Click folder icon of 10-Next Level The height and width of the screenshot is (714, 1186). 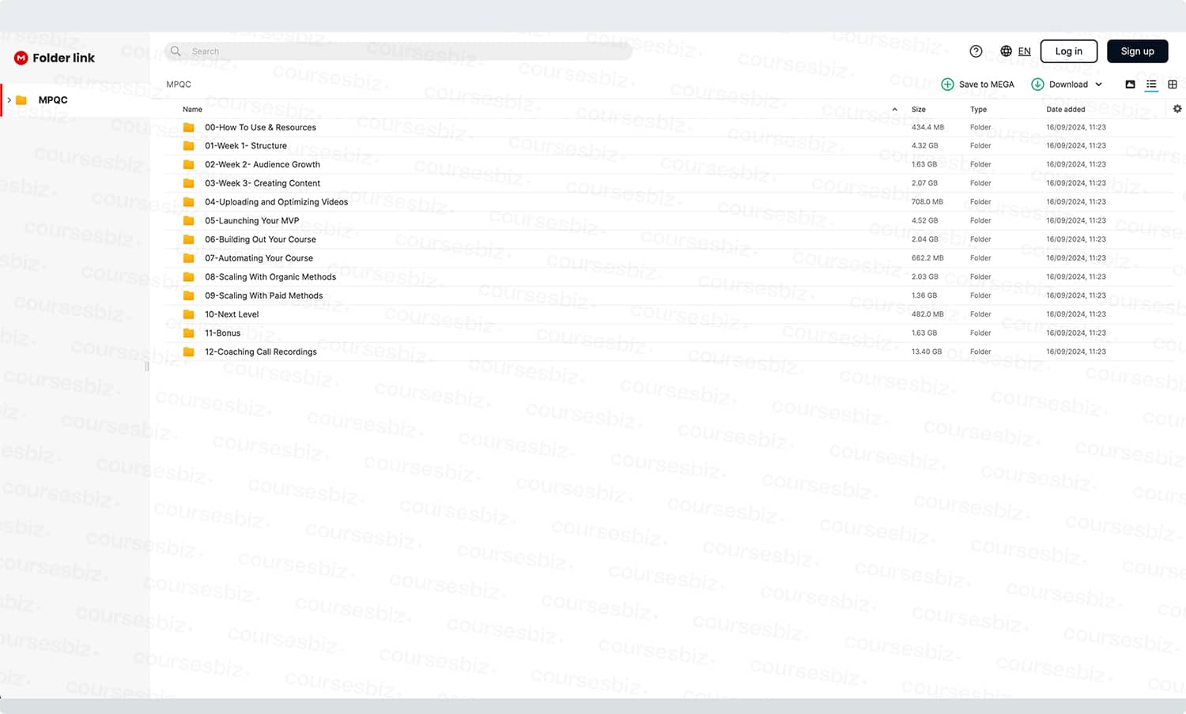pyautogui.click(x=188, y=314)
